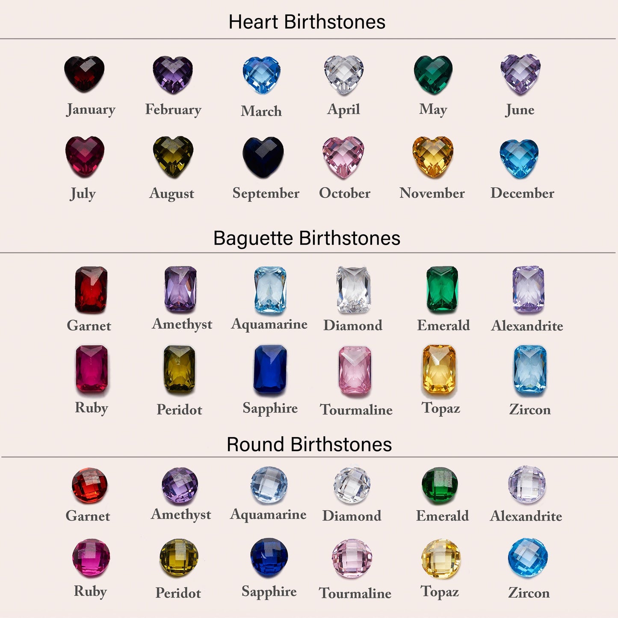Pick the round Peridot olive stone
Screen dimensions: 618x618
pos(179,558)
